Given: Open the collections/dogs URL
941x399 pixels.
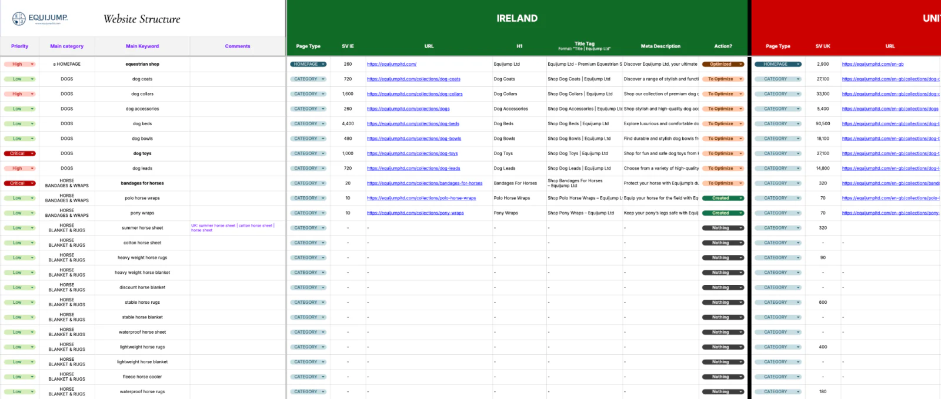Looking at the screenshot, I should point(408,109).
